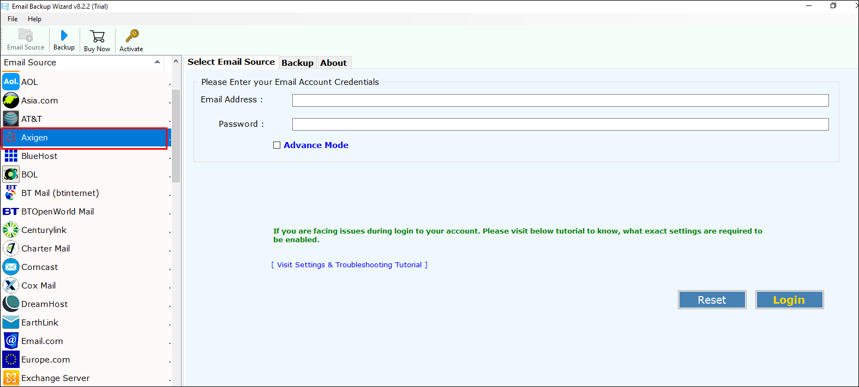Select the BTOpenWorld Mail BT icon
This screenshot has height=387, width=859.
click(11, 211)
